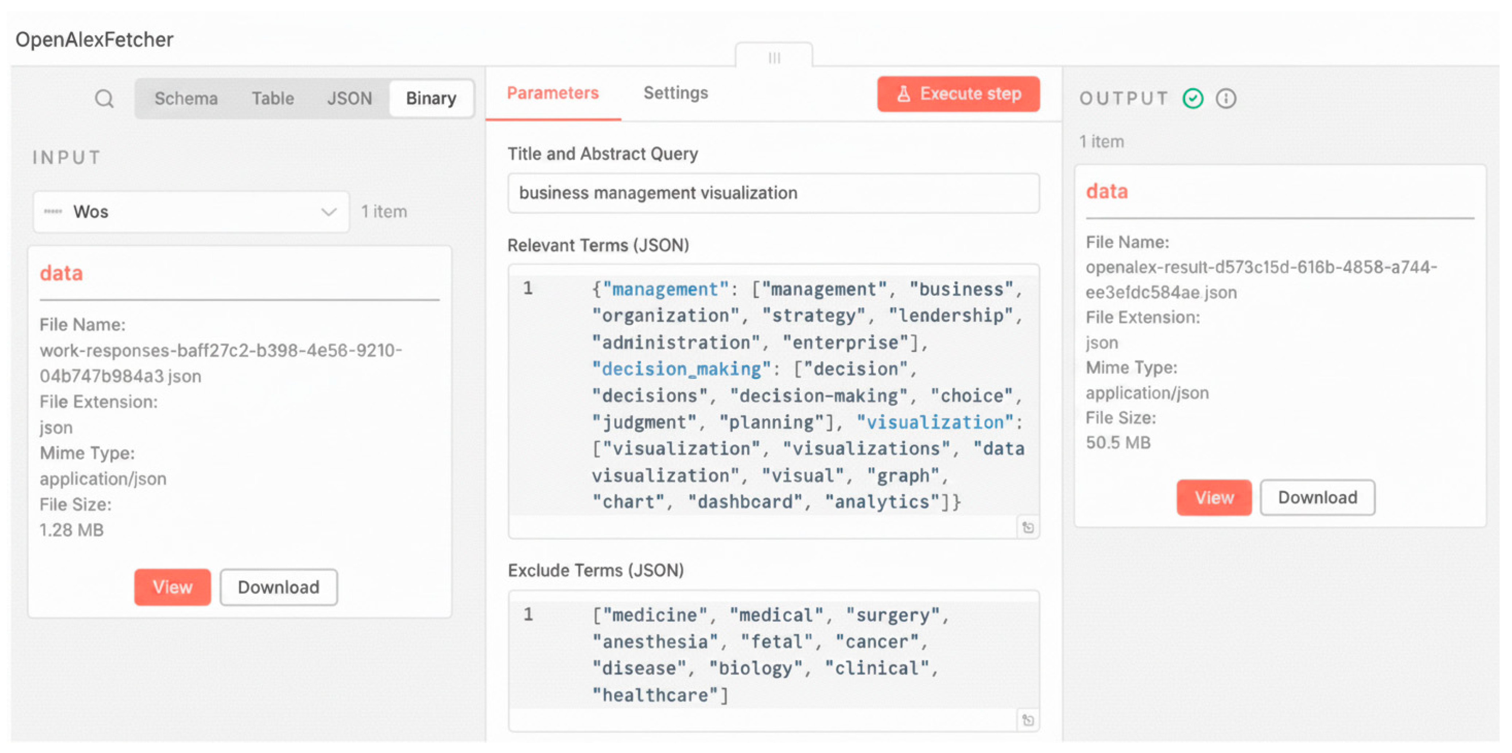Download the input data file
This screenshot has width=1512, height=753.
[x=279, y=587]
